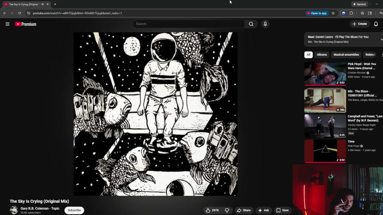
Task: Click the Ask button
Action: tap(264, 210)
